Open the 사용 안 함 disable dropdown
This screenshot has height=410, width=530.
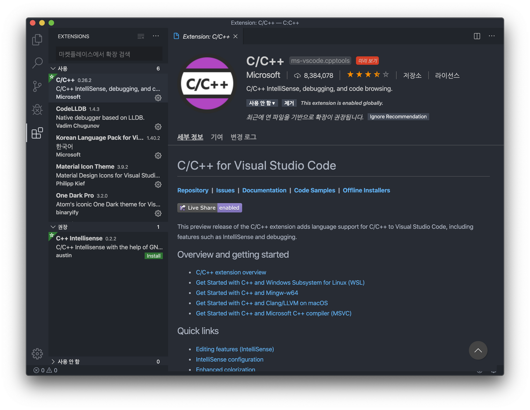(x=262, y=103)
